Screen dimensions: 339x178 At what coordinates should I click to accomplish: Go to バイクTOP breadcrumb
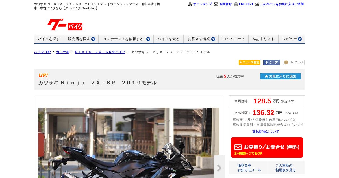pos(42,52)
